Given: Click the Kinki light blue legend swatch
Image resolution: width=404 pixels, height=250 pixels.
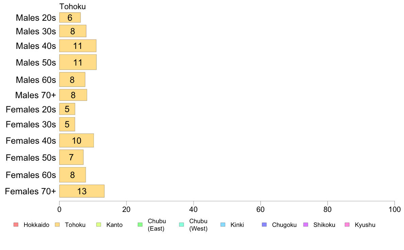Looking at the screenshot, I should click(x=223, y=225).
